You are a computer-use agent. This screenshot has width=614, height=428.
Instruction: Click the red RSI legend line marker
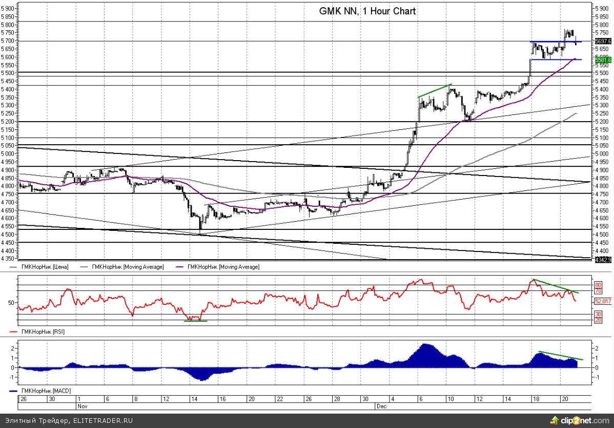click(x=13, y=332)
